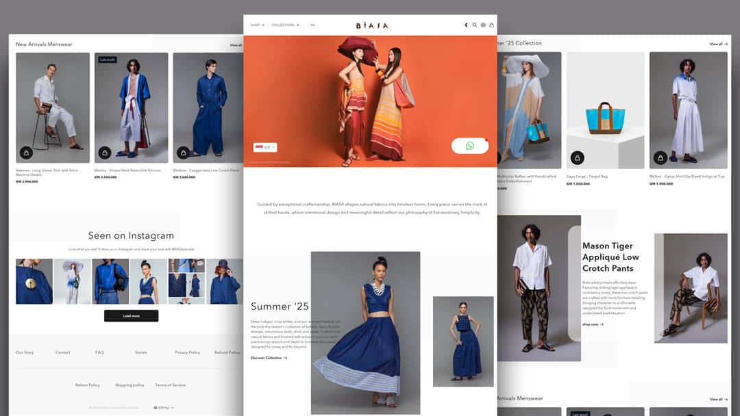
Task: Add Melker Camp Shirt to bag
Action: tap(660, 157)
